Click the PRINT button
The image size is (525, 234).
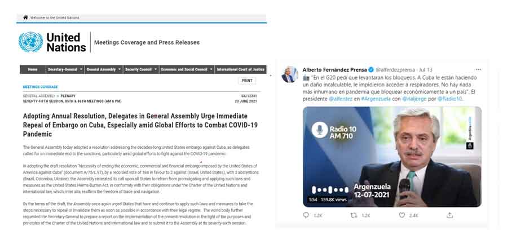[x=247, y=81]
